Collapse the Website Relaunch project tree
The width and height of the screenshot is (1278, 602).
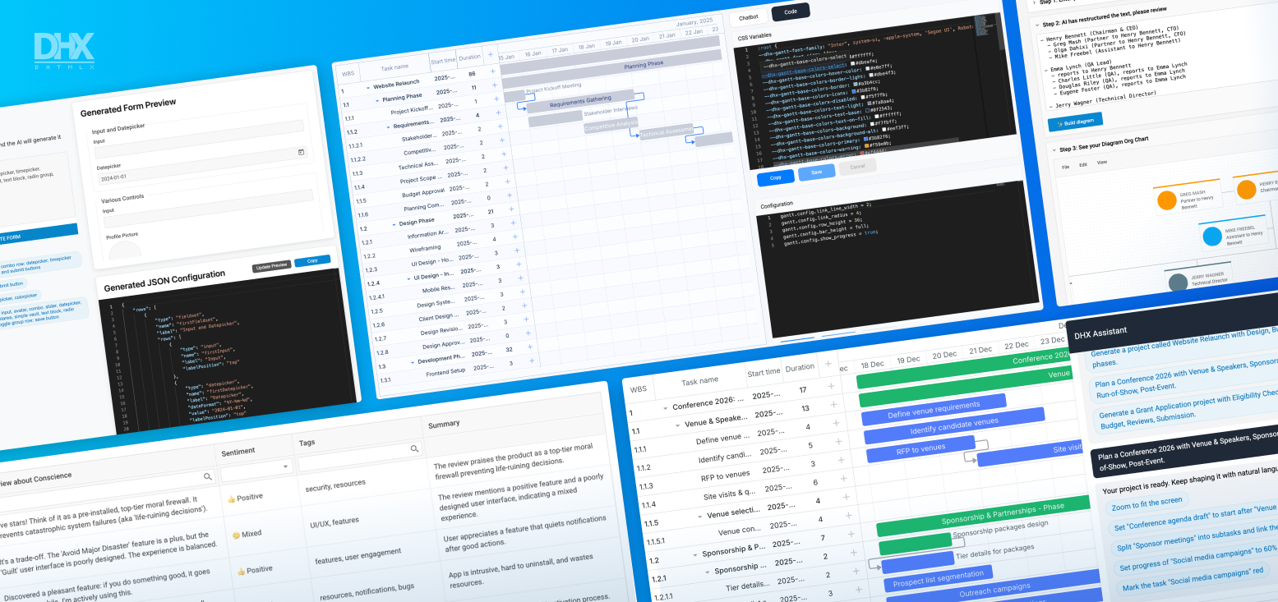[369, 86]
